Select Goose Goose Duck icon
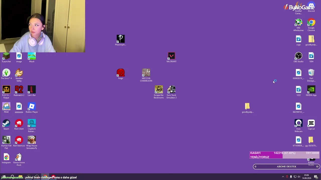Screen dimensions: 321x180 (19, 157)
